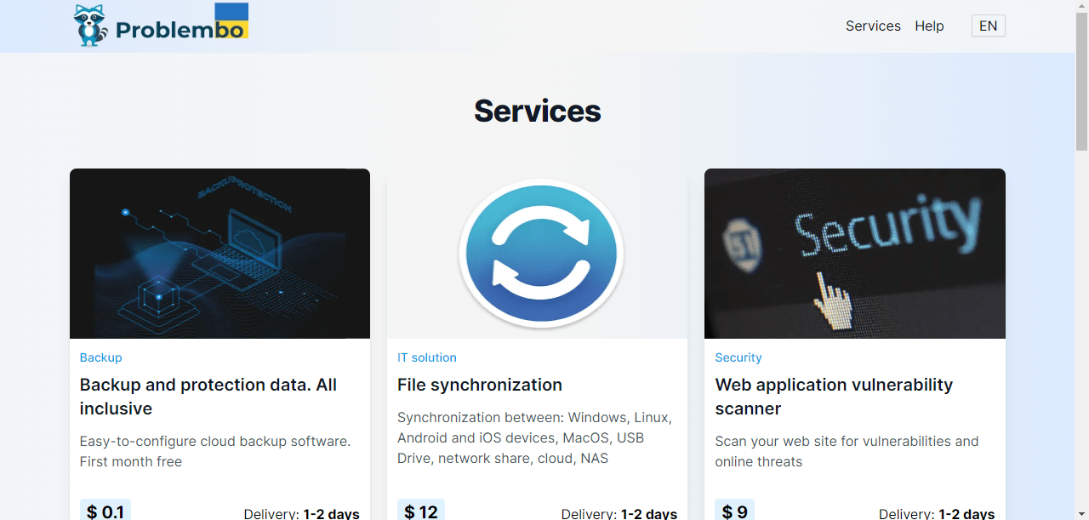Open the Backup and protection laptop image
This screenshot has height=520, width=1089.
point(220,254)
